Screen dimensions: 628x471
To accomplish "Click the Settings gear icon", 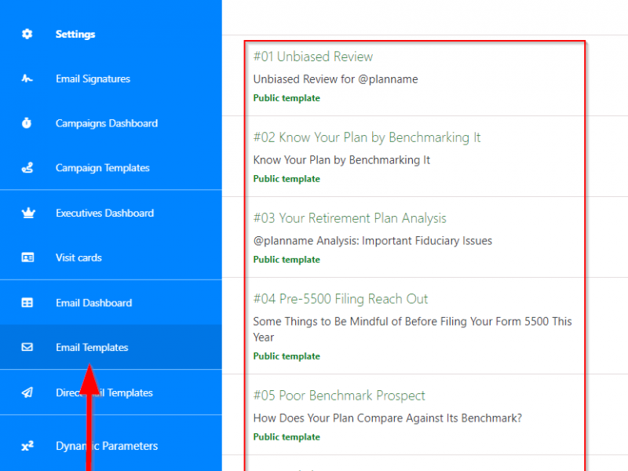I will (x=27, y=35).
